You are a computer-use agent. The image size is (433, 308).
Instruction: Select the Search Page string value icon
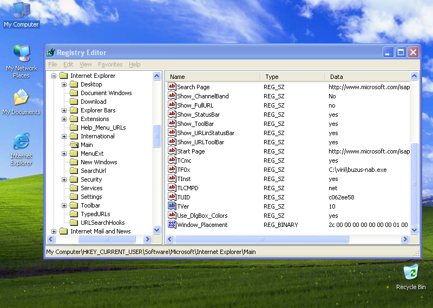coord(172,86)
